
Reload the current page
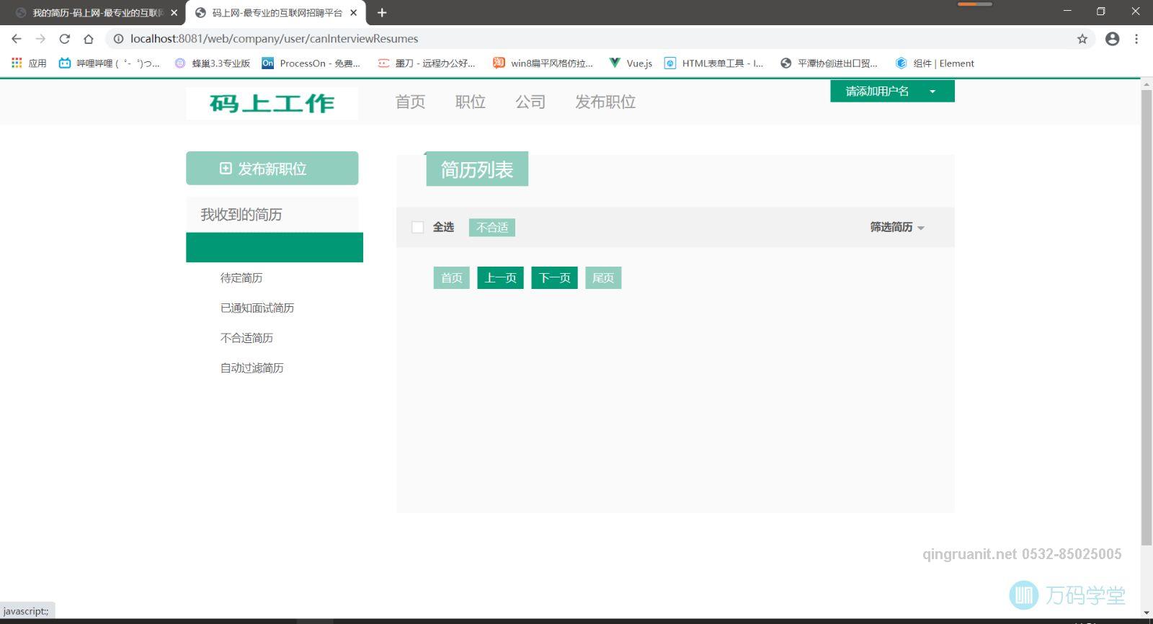[64, 39]
